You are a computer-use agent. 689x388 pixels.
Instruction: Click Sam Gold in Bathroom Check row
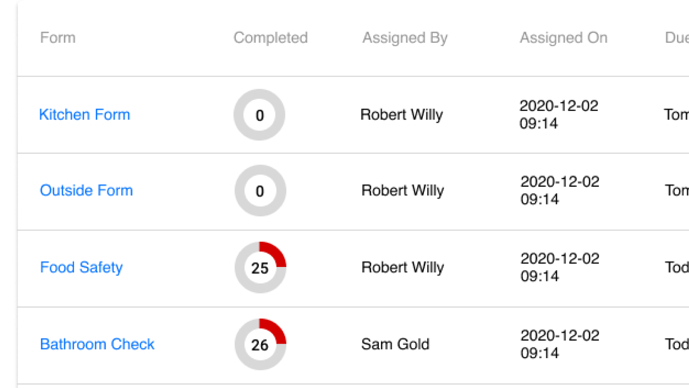[395, 344]
